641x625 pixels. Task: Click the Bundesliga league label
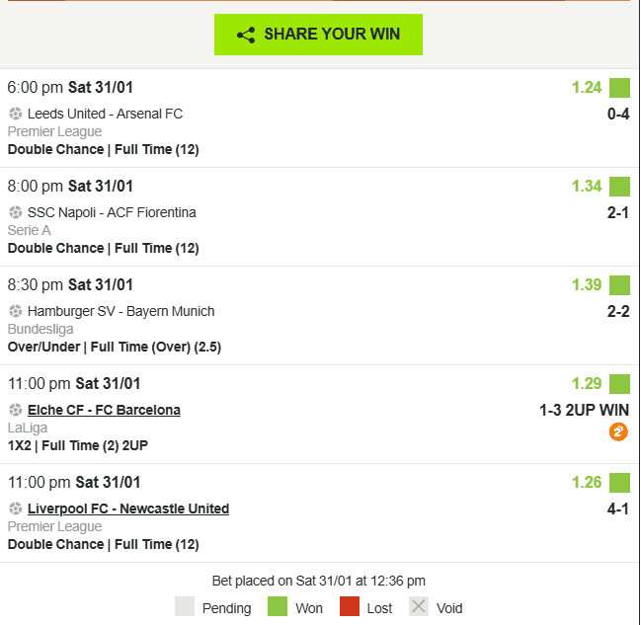coord(40,329)
